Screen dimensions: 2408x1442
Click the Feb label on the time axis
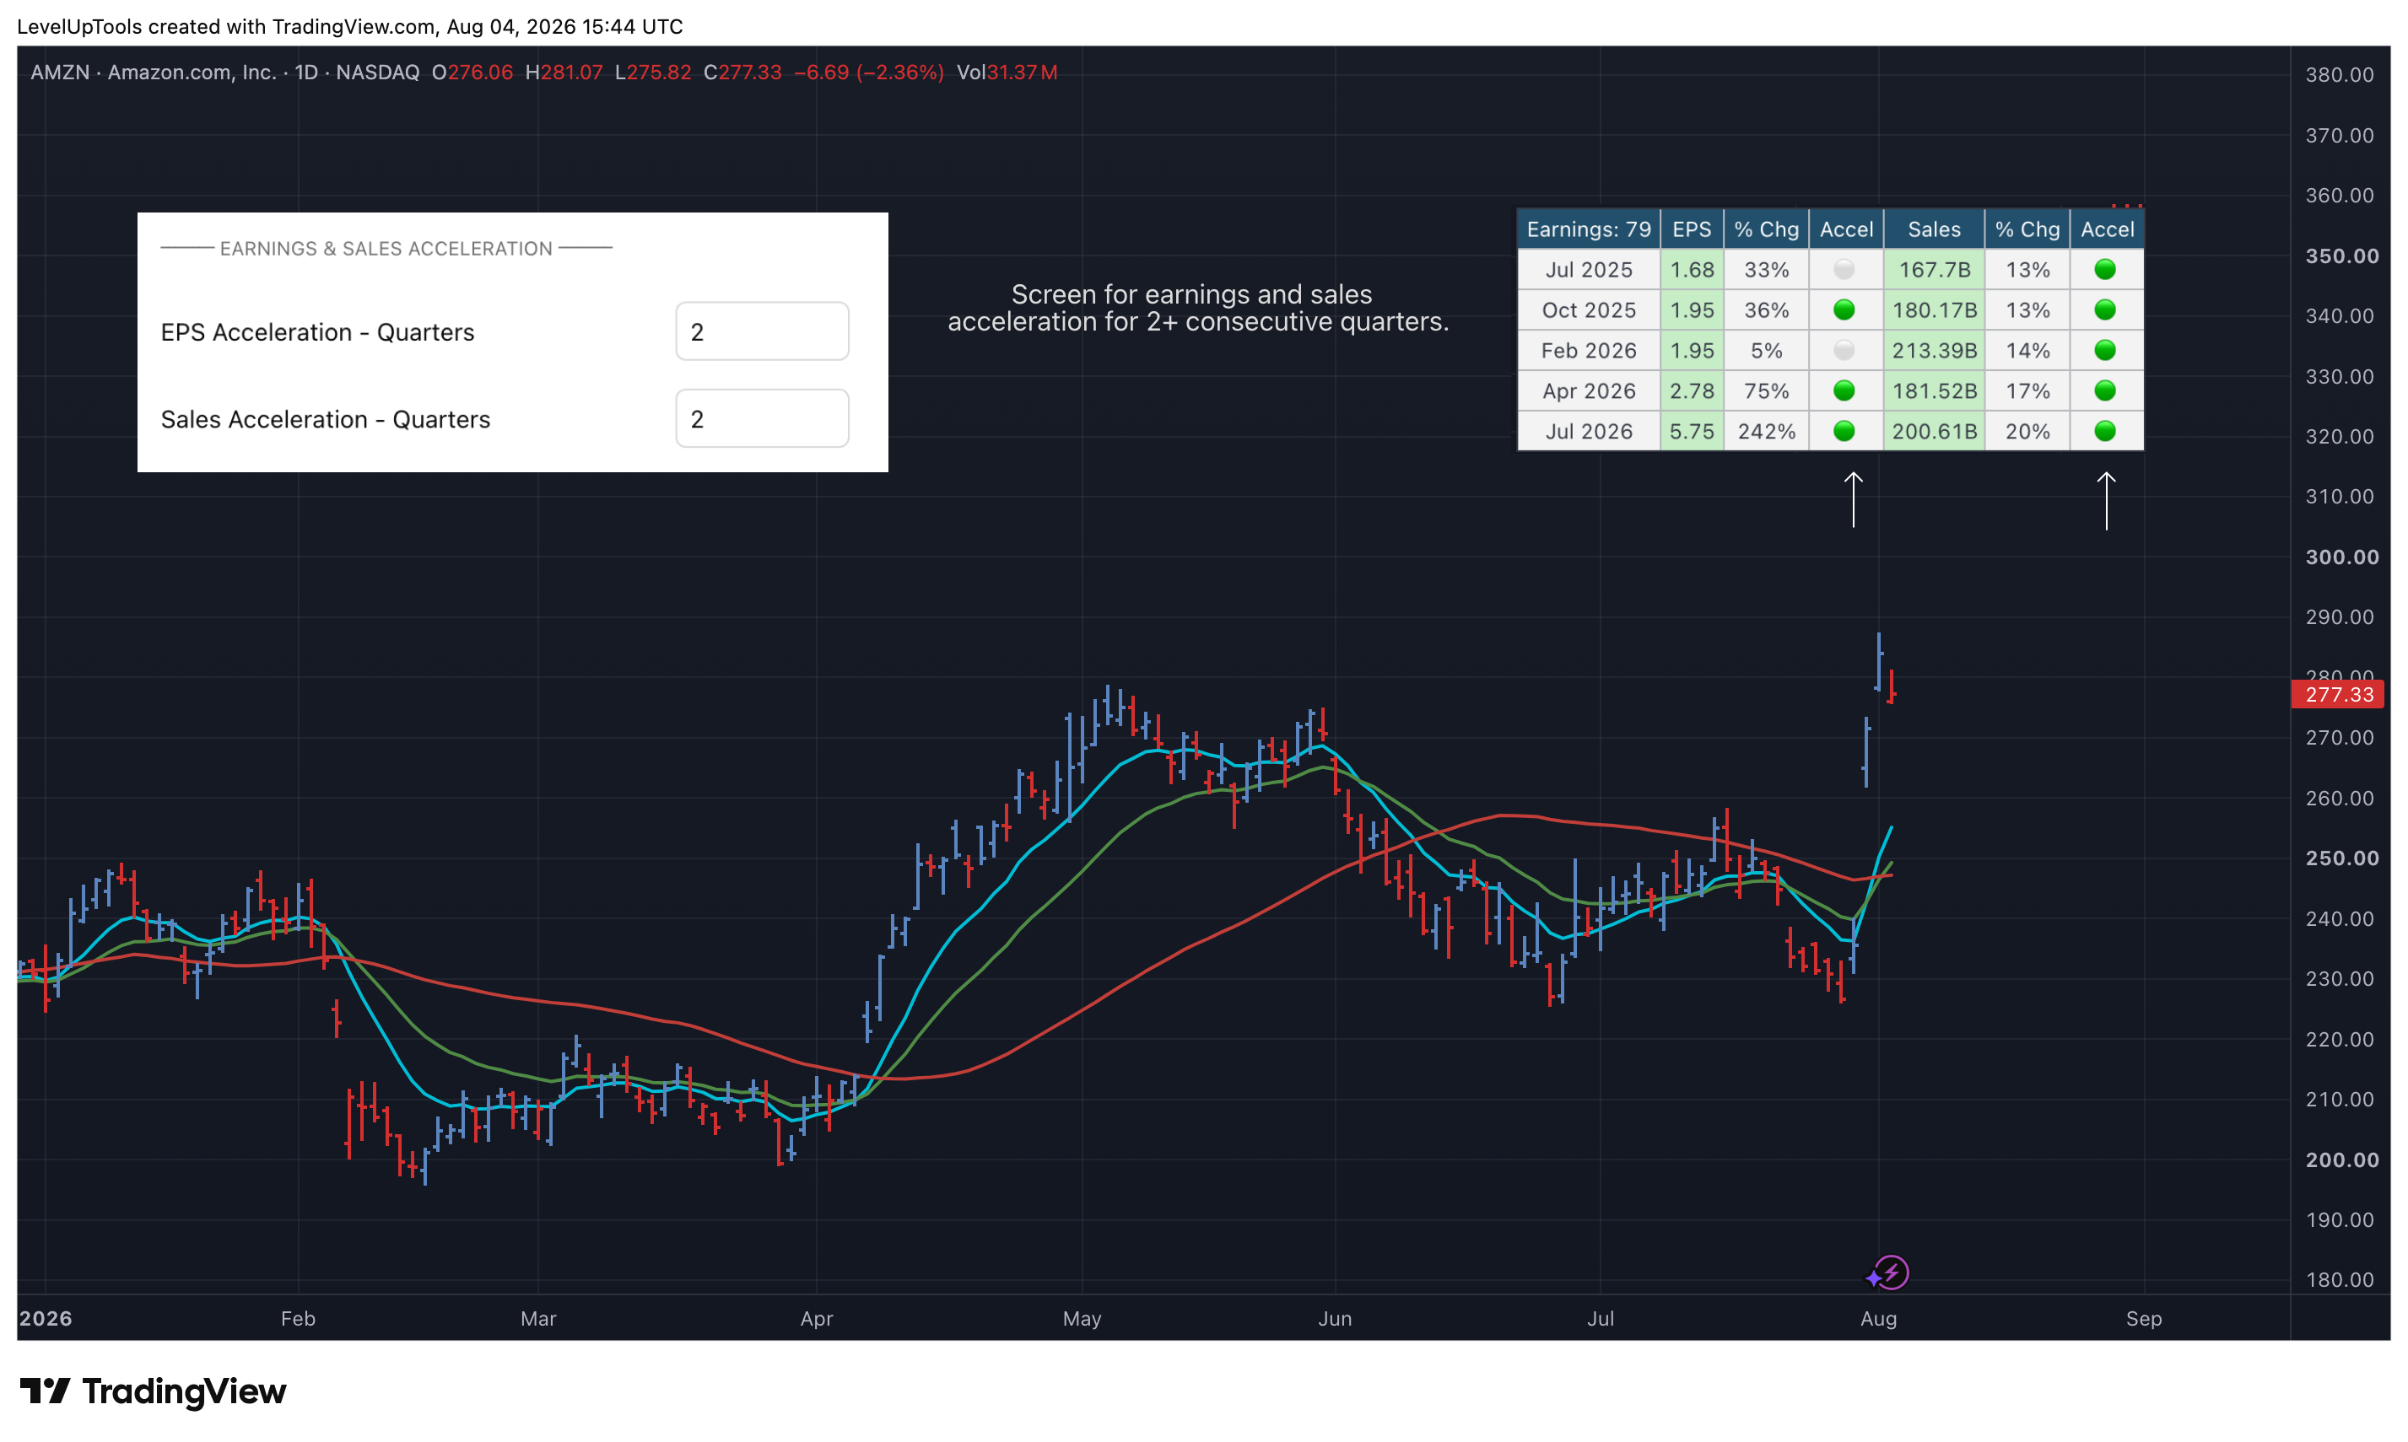298,1319
